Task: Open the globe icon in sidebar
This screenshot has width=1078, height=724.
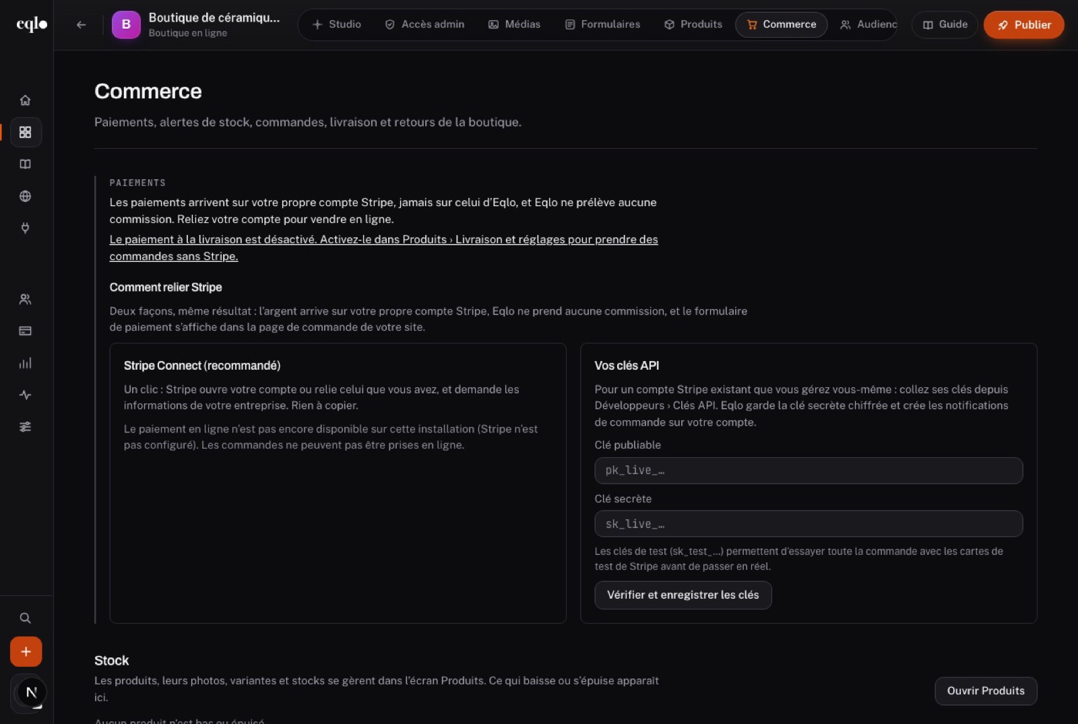Action: [x=26, y=196]
